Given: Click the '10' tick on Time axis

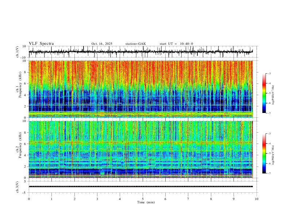Looking at the screenshot, I should pos(257,199).
